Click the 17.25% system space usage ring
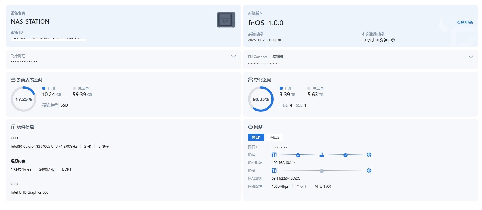The width and height of the screenshot is (482, 210). point(24,99)
